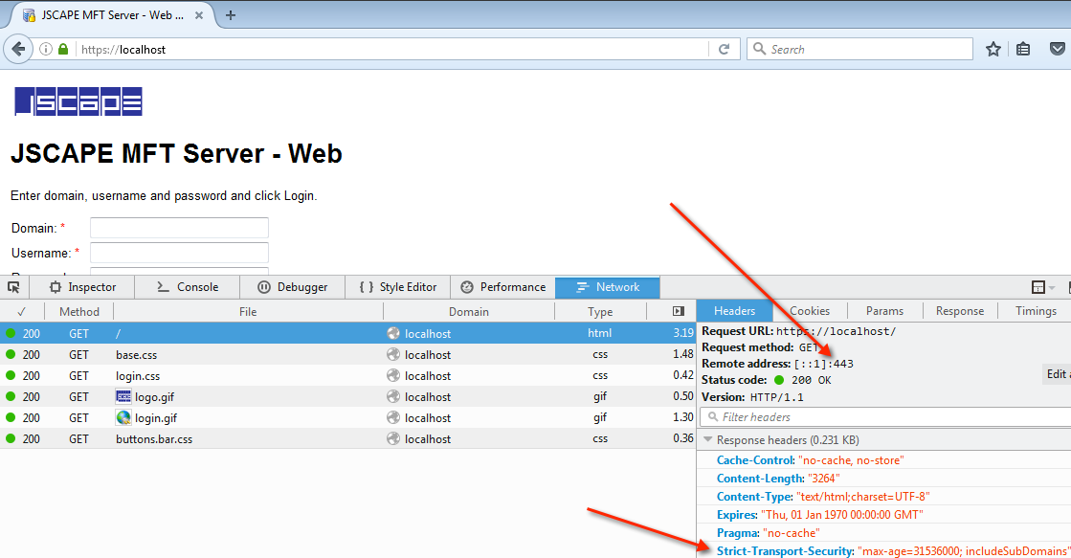The height and width of the screenshot is (558, 1071).
Task: Click the Domain text field on login form
Action: pyautogui.click(x=179, y=228)
